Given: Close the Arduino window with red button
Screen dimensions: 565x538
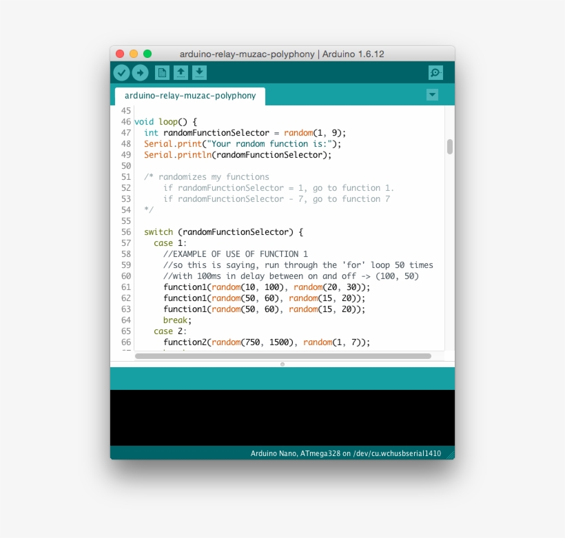Looking at the screenshot, I should (120, 54).
